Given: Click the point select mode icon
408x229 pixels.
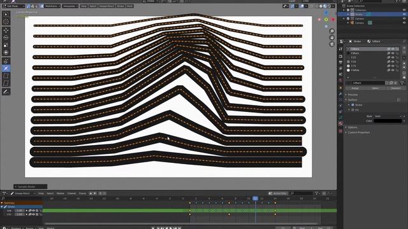Looking at the screenshot, I should coord(29,6).
